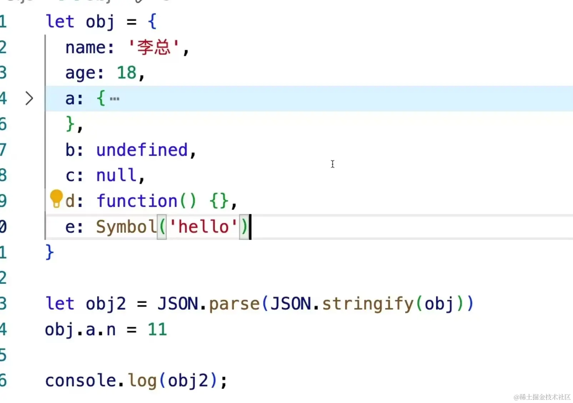
Task: Click 'obj2' argument inside console.log
Action: [x=188, y=380]
